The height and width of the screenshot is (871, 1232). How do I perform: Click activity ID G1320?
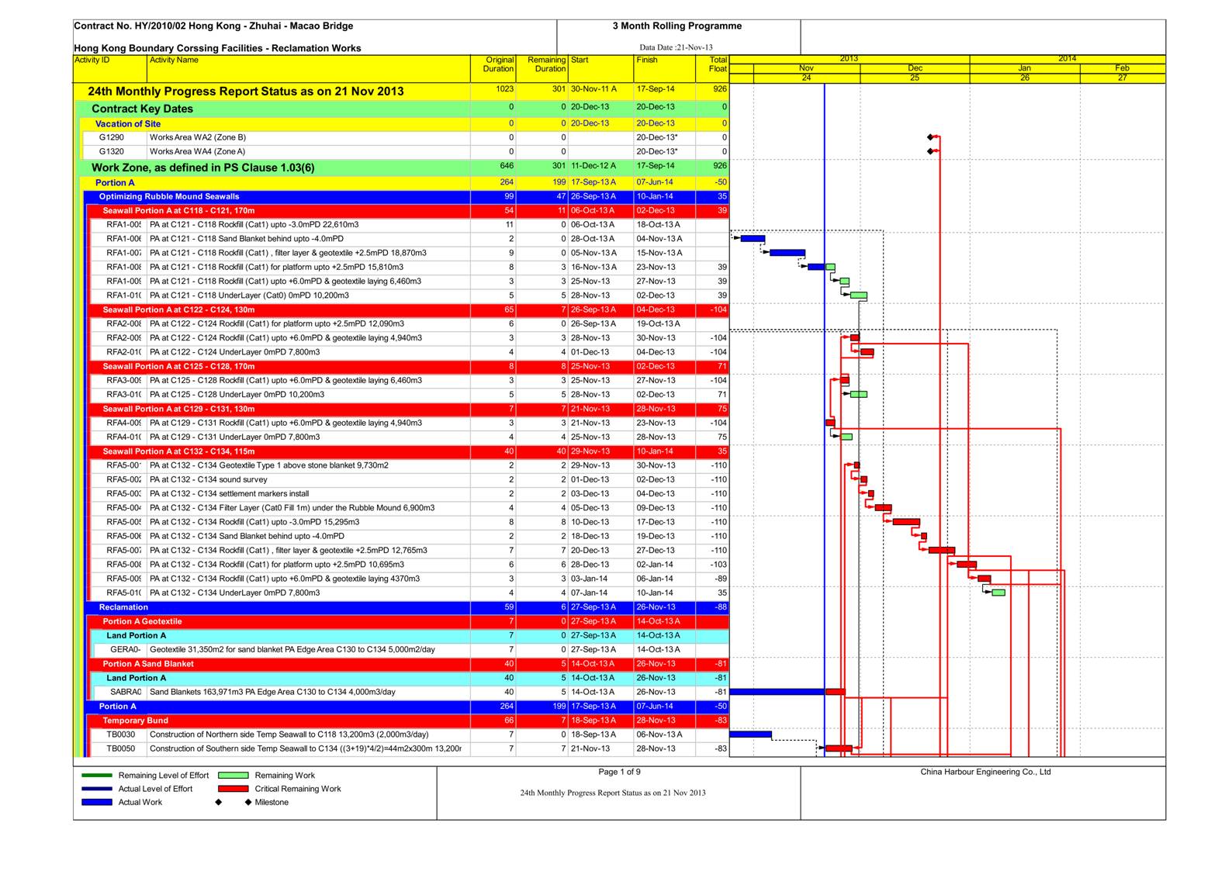[x=111, y=152]
